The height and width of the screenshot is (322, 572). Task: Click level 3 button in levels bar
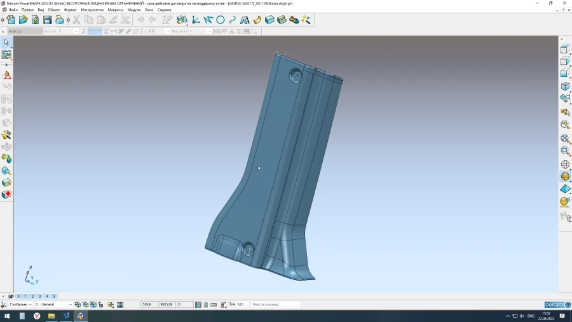coord(39,297)
